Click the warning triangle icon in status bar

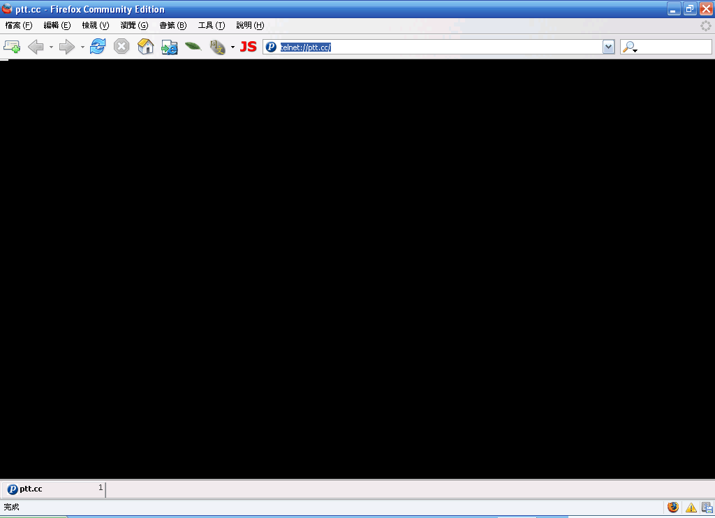[691, 508]
